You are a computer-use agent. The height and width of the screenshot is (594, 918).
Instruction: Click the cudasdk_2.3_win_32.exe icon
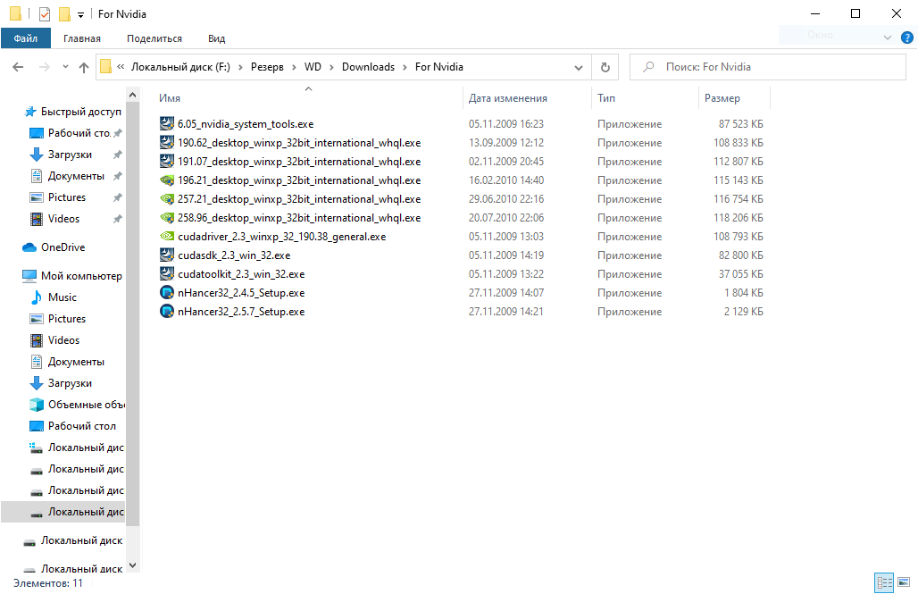[x=167, y=255]
